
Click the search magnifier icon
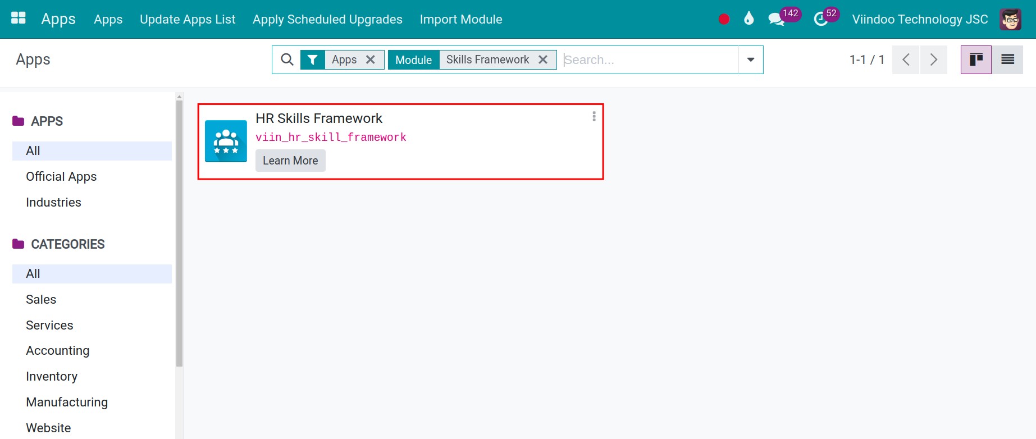[x=287, y=60]
